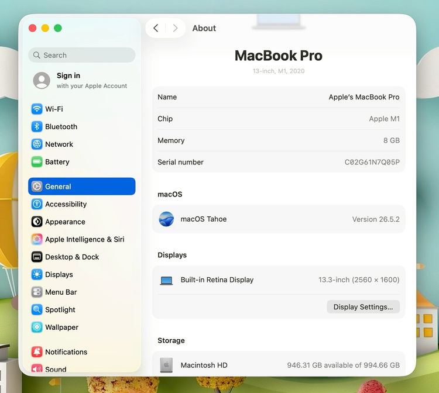This screenshot has height=393, width=439.
Task: Open Bluetooth settings
Action: tap(82, 126)
